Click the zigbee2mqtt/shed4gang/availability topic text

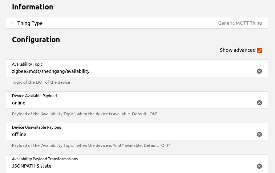[x=50, y=71]
